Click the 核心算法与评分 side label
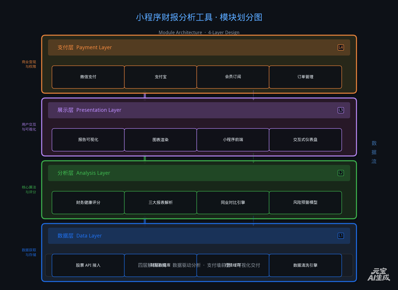 click(x=29, y=190)
